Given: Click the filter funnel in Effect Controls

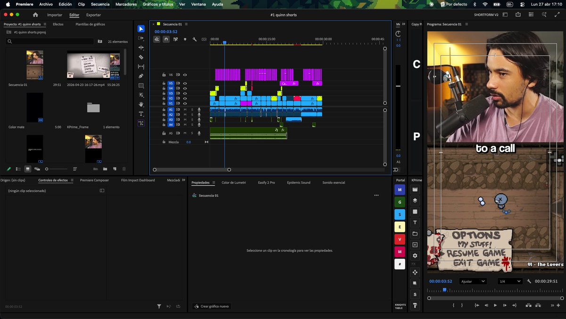Looking at the screenshot, I should coord(159,306).
